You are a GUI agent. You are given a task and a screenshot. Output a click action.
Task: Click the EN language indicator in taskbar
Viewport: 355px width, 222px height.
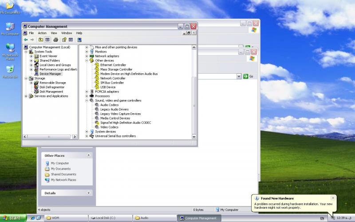pos(322,218)
